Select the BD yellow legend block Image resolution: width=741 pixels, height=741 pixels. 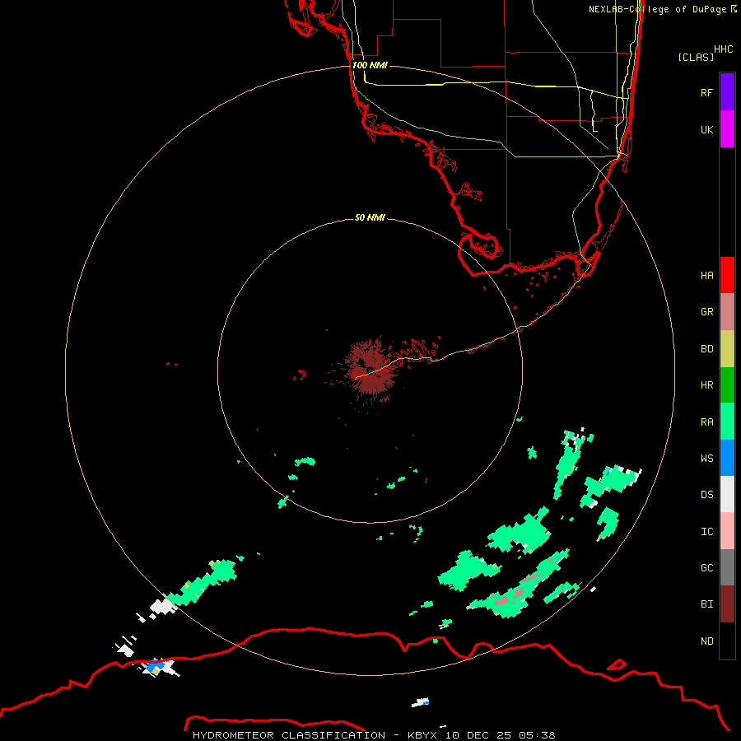click(x=727, y=348)
